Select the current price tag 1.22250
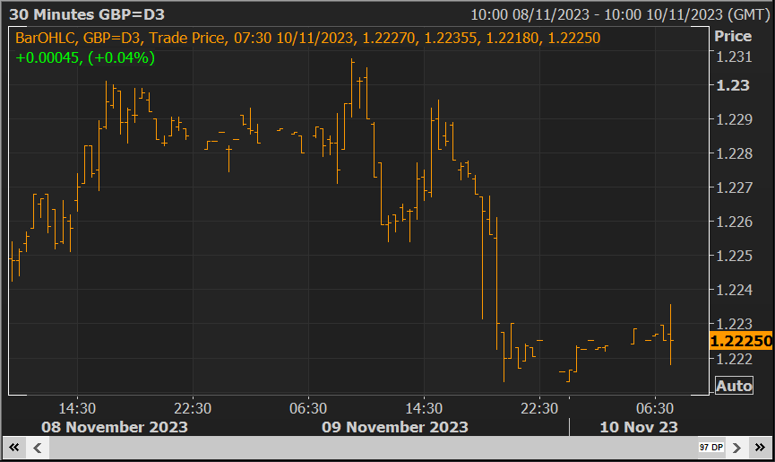 740,341
